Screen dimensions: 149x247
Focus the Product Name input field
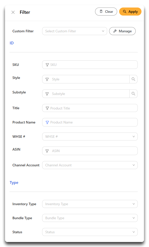[90, 122]
